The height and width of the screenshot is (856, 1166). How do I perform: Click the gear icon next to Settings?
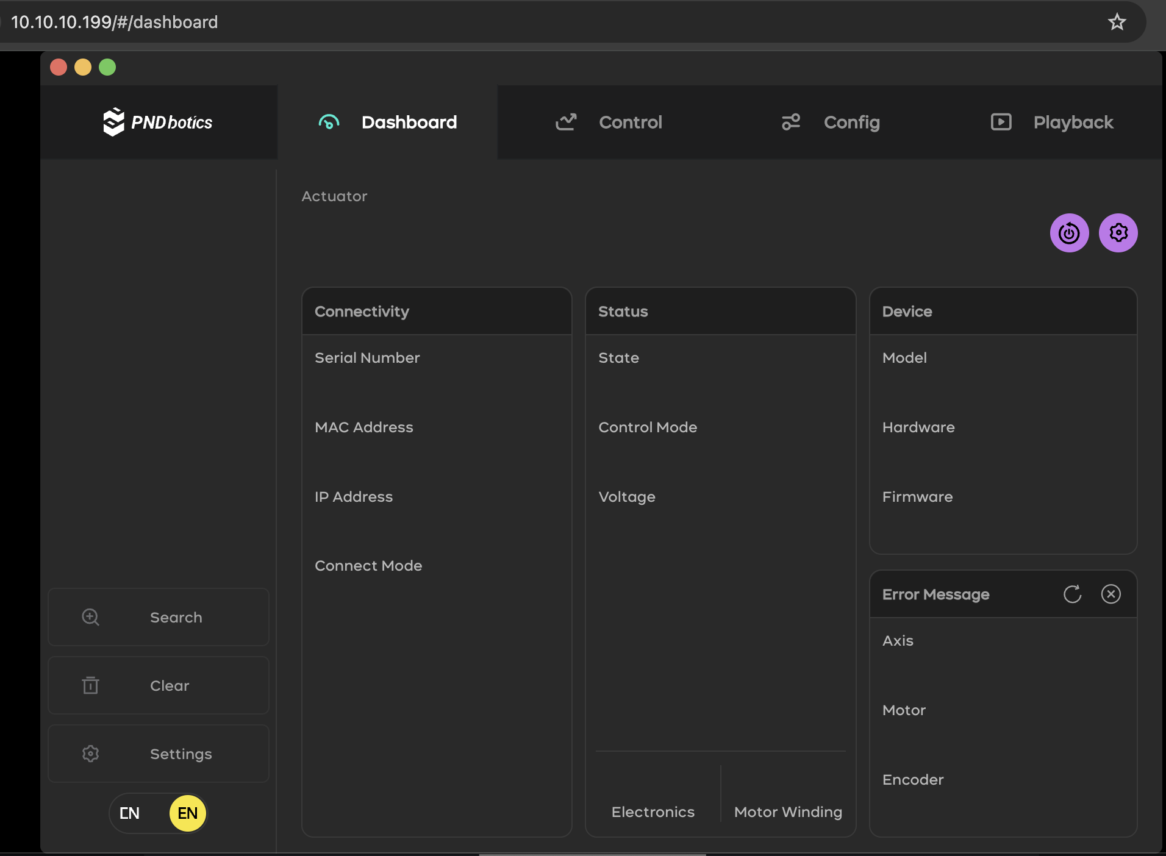coord(90,754)
